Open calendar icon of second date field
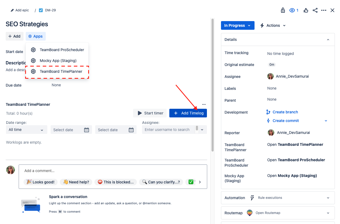This screenshot has width=340, height=224. [x=131, y=130]
